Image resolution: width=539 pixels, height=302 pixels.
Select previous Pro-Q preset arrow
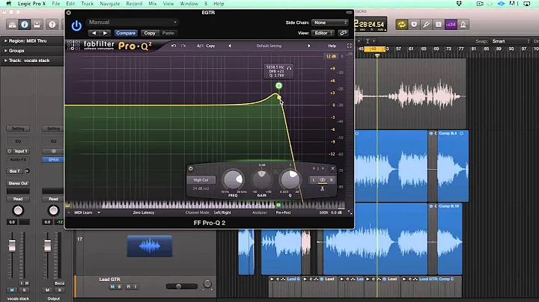pos(230,46)
